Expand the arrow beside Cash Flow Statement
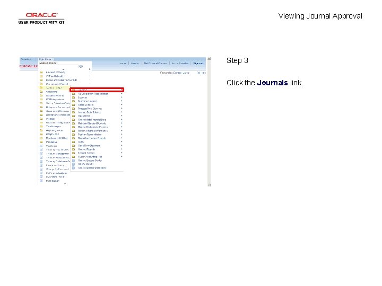382x286 pixels. (121, 146)
